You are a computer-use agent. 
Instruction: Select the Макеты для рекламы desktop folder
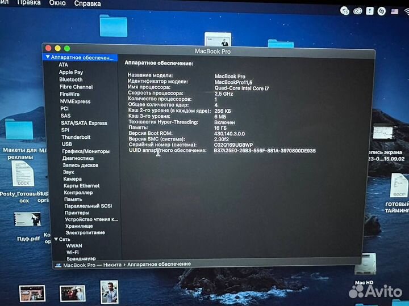point(19,130)
